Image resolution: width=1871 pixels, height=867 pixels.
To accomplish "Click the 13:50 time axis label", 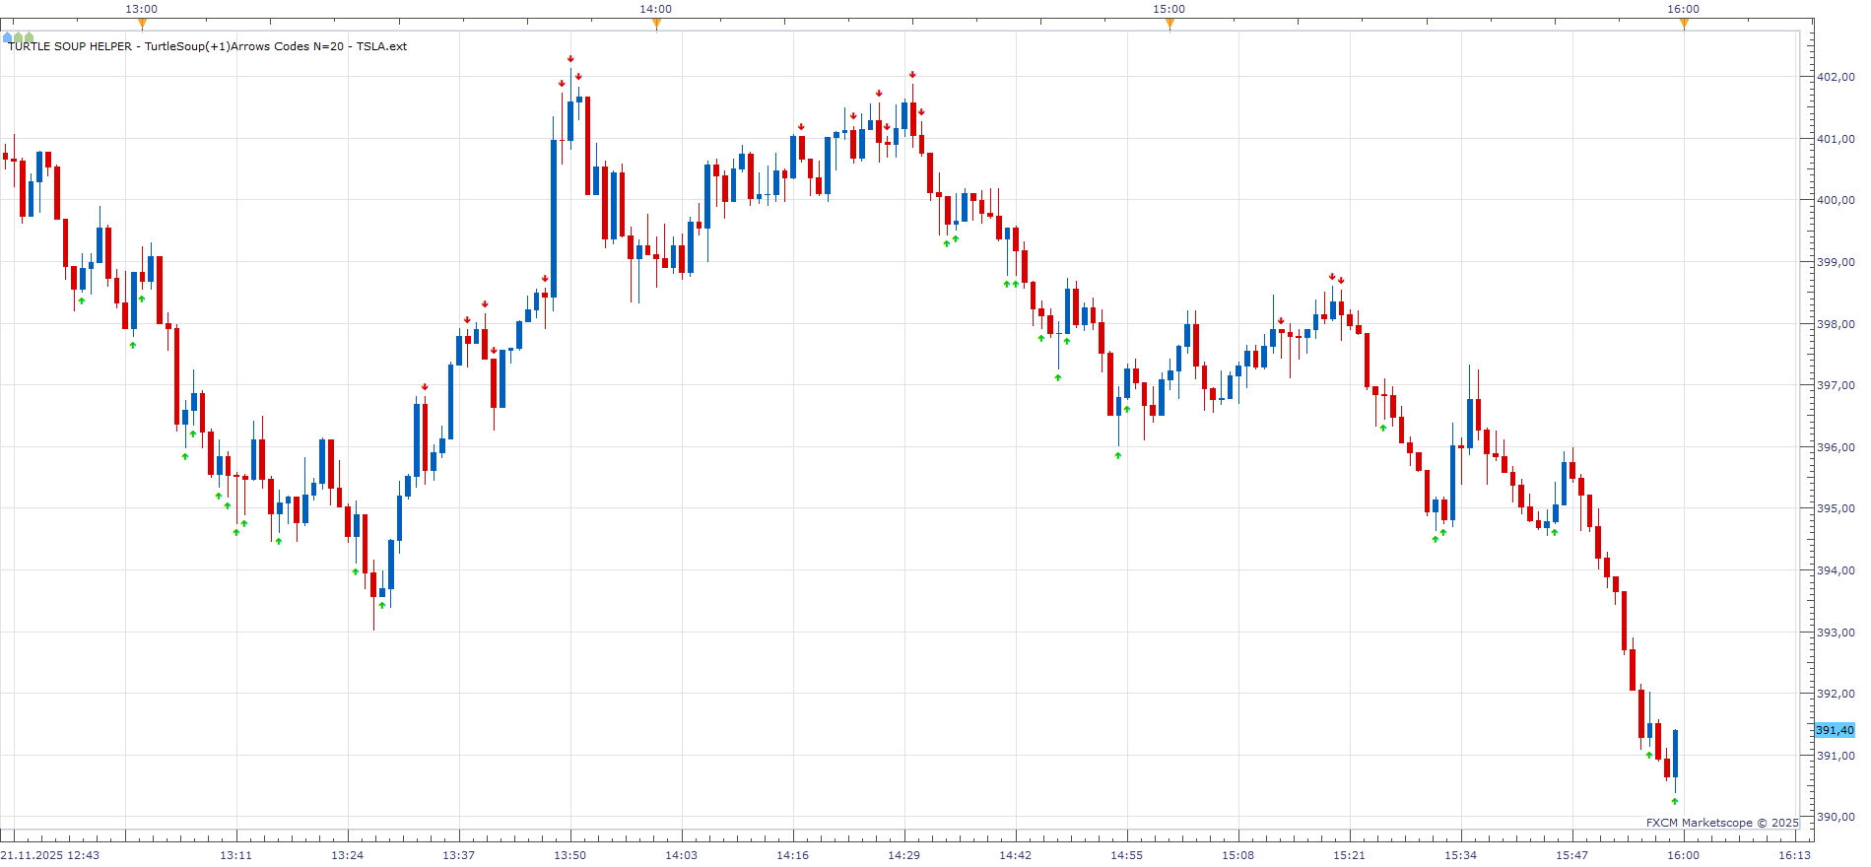I will pyautogui.click(x=569, y=855).
